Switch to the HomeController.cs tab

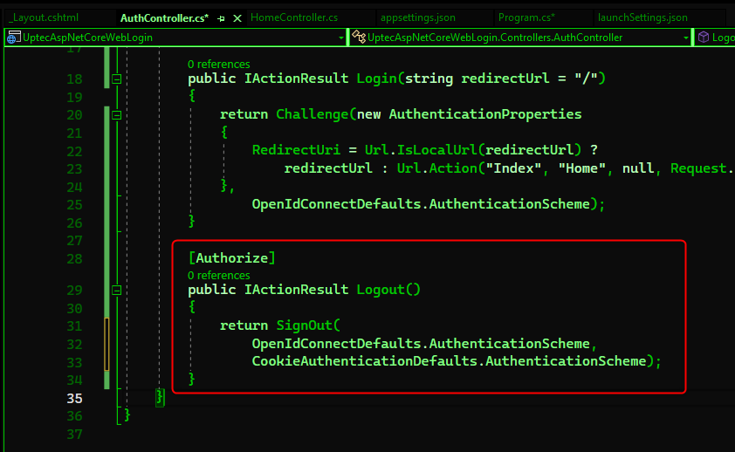coord(294,17)
